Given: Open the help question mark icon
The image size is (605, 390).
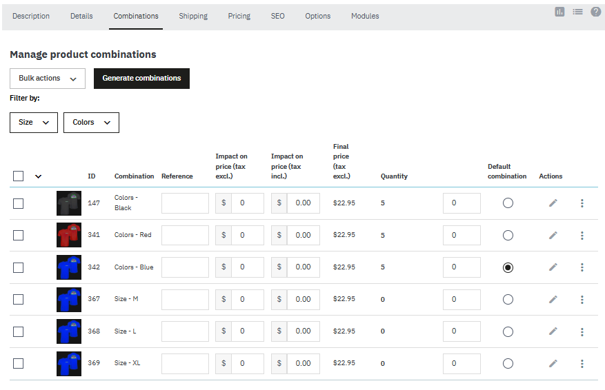Looking at the screenshot, I should coord(596,12).
